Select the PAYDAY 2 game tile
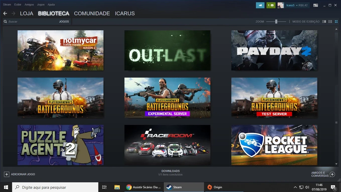This screenshot has height=192, width=341. tap(274, 50)
